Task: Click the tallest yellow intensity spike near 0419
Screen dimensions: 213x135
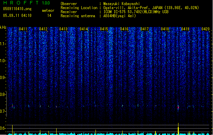Action: click(x=178, y=129)
